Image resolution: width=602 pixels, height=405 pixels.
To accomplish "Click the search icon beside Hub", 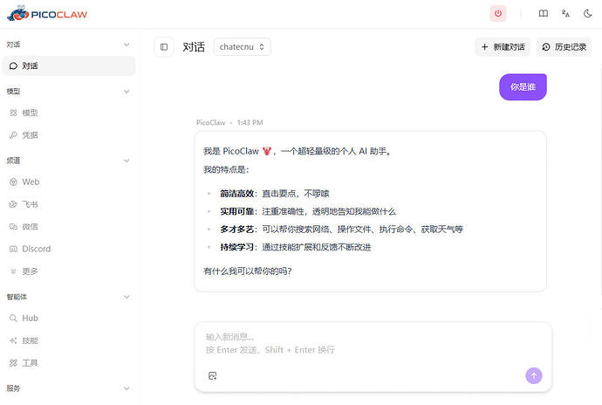I will point(13,319).
